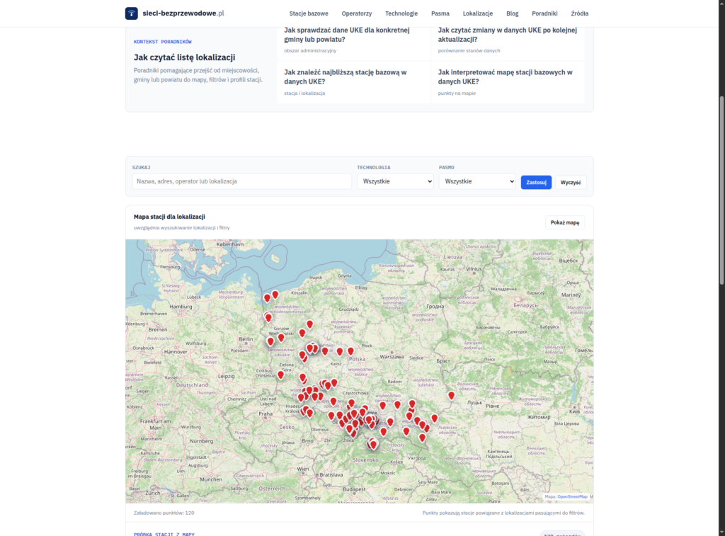725x536 pixels.
Task: Go to the Źródła page
Action: coord(579,13)
